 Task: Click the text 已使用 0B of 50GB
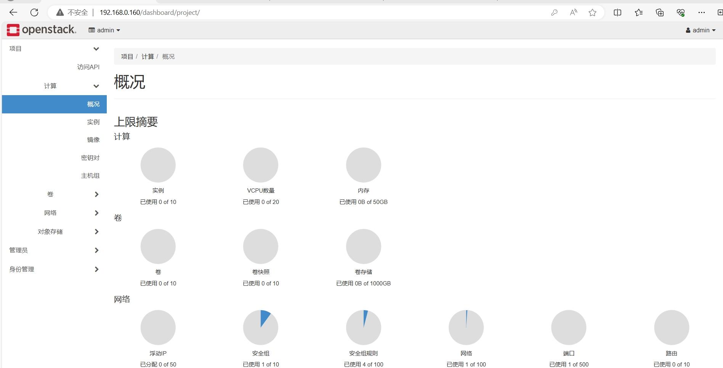363,202
